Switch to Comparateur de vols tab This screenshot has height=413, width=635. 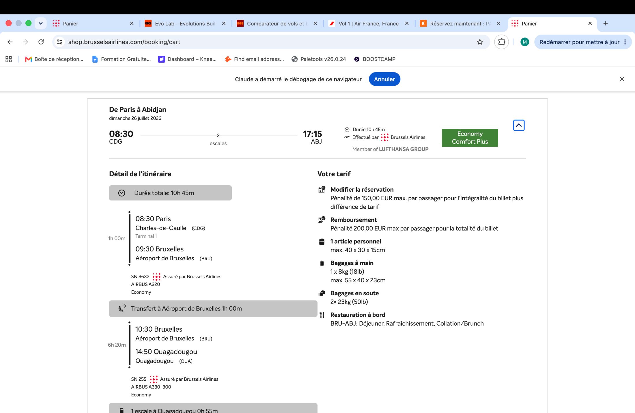[x=277, y=24]
